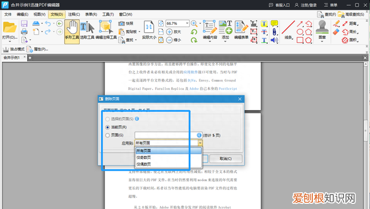370x209 pixels.
Task: Click the 图章 stamp icon
Action: (x=322, y=27)
